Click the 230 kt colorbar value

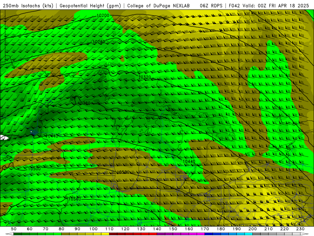tap(300, 229)
